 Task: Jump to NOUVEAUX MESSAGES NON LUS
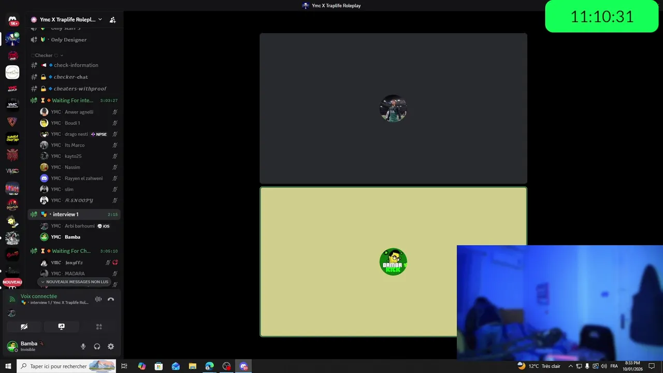click(75, 282)
